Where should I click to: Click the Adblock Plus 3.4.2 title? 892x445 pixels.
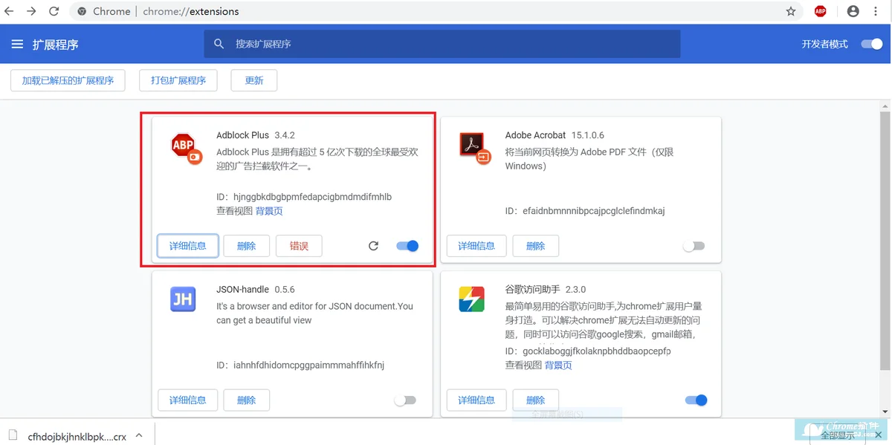click(256, 135)
